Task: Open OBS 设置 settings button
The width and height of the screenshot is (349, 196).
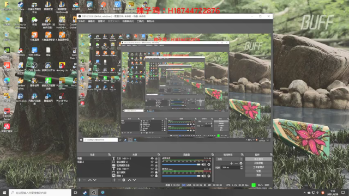Action: (x=258, y=171)
